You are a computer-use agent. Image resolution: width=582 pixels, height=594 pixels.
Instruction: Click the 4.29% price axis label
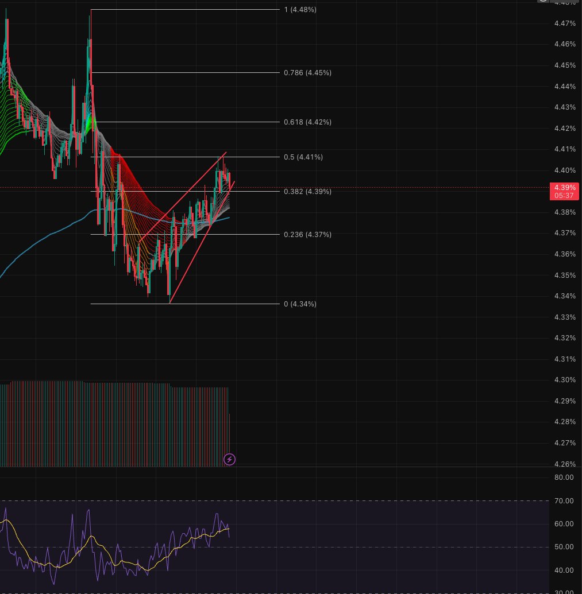(x=565, y=401)
